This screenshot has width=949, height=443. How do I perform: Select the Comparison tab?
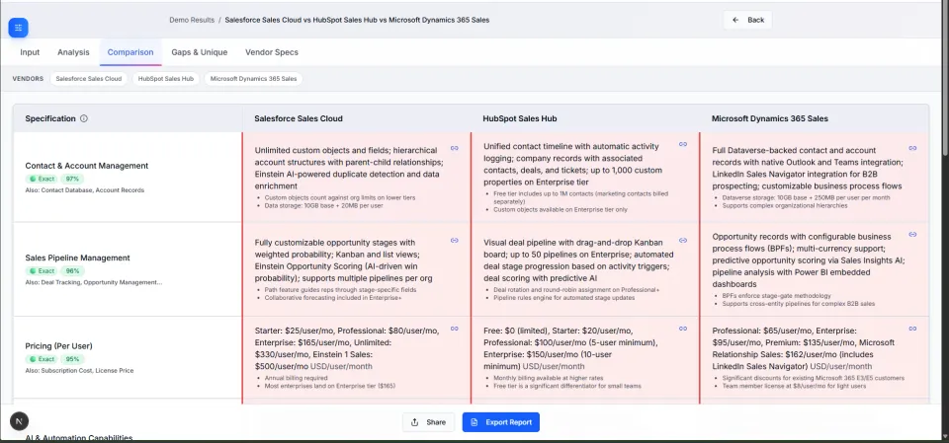point(130,52)
